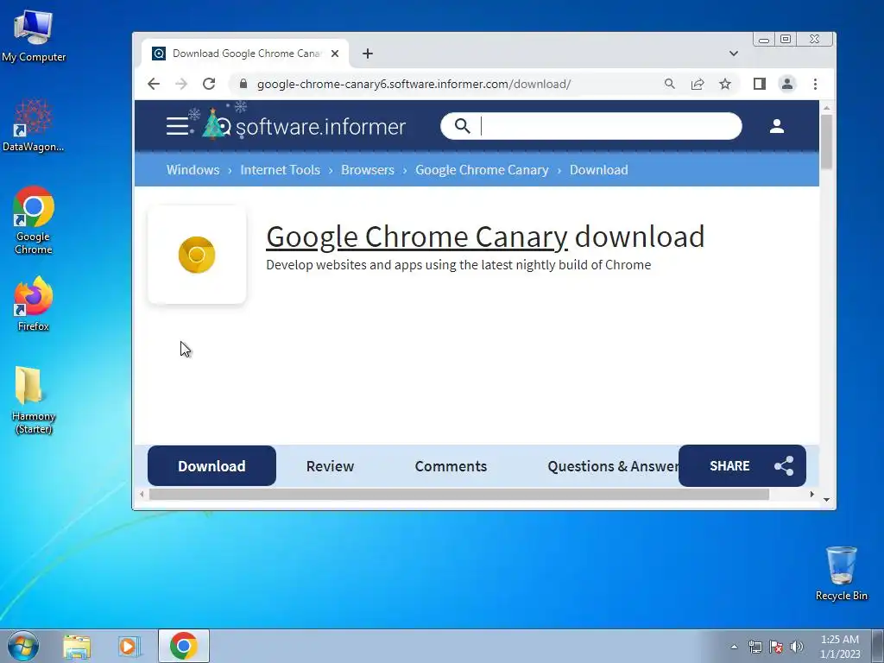
Task: Click the scroll-down arrow of vertical scrollbar
Action: pyautogui.click(x=826, y=500)
